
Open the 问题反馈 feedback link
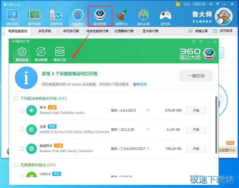(x=199, y=4)
